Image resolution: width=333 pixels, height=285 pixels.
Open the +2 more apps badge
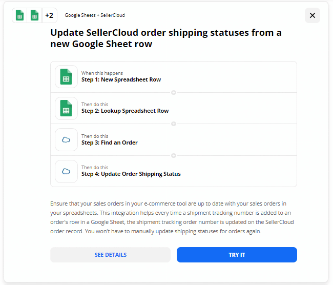tap(50, 15)
